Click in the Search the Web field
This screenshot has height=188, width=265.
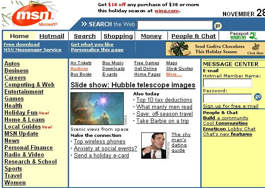pyautogui.click(x=175, y=25)
